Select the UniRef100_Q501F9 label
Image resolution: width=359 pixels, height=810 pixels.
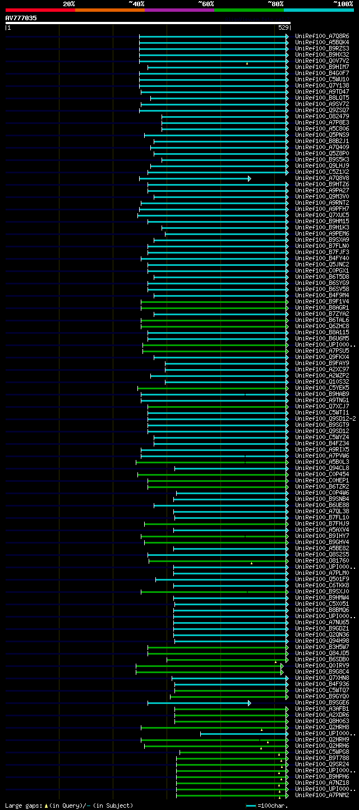[x=322, y=579]
